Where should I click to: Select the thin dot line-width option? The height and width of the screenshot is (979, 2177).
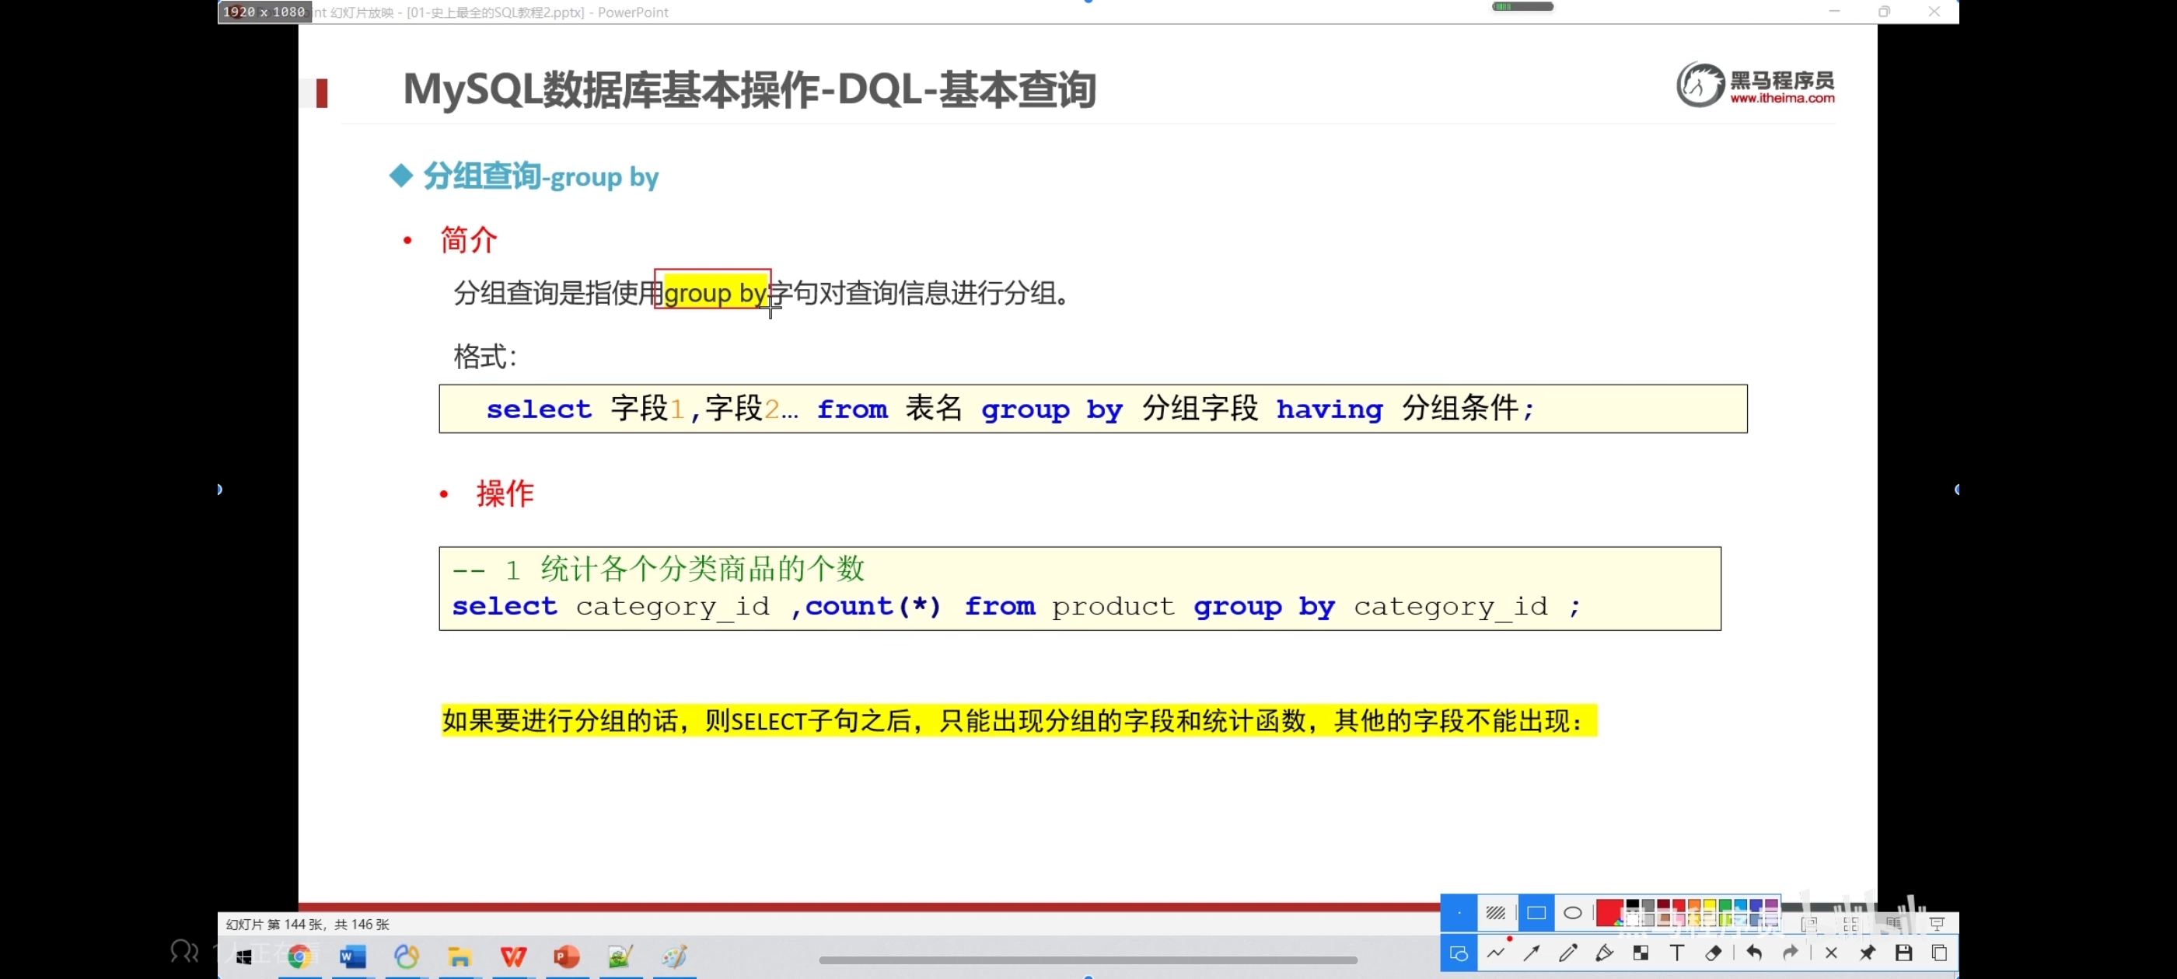click(x=1459, y=912)
